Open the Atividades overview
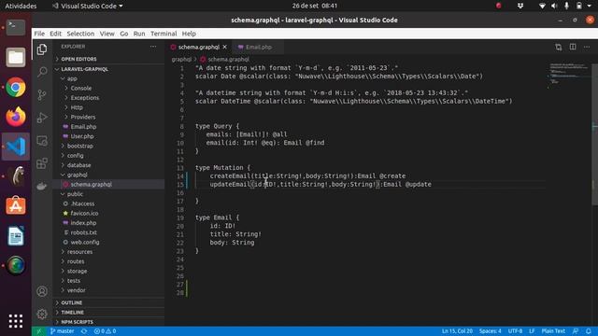This screenshot has width=598, height=336. [x=21, y=6]
